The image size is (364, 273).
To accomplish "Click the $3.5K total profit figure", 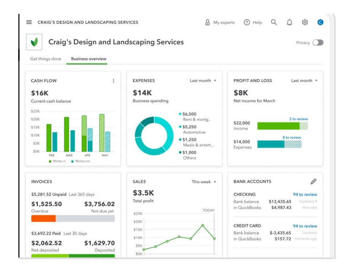I will point(143,193).
